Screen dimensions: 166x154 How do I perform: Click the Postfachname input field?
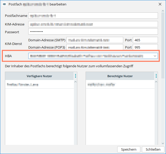(x=93, y=16)
